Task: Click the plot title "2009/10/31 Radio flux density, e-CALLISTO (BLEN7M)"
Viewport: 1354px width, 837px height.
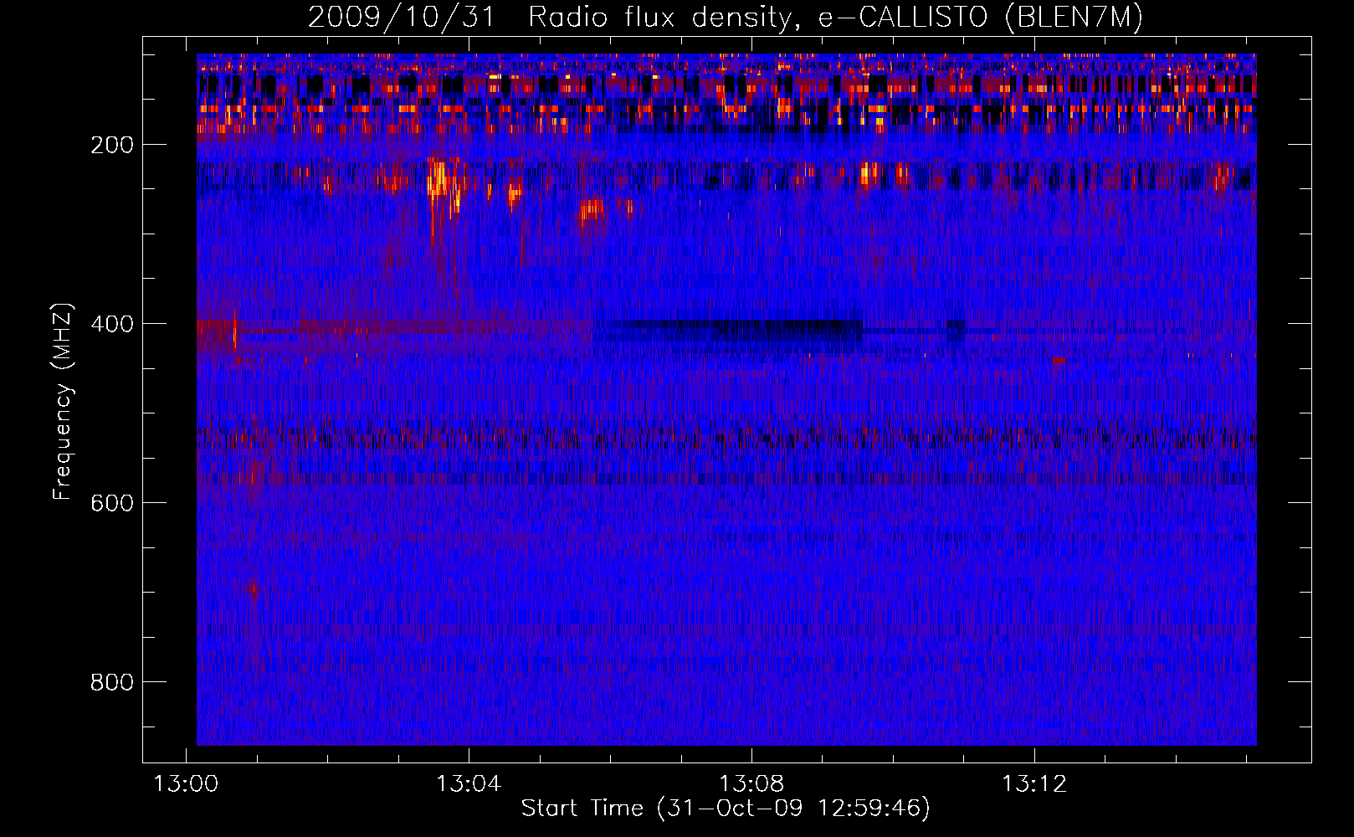Action: tap(725, 18)
